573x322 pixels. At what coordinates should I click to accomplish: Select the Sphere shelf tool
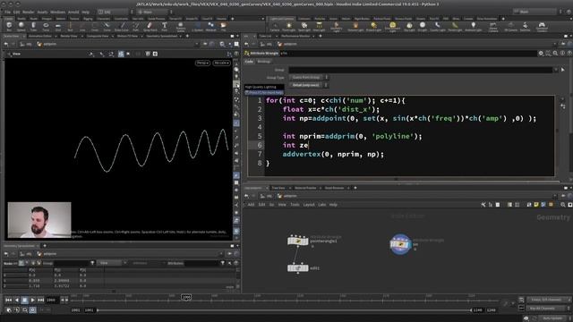[x=21, y=26]
